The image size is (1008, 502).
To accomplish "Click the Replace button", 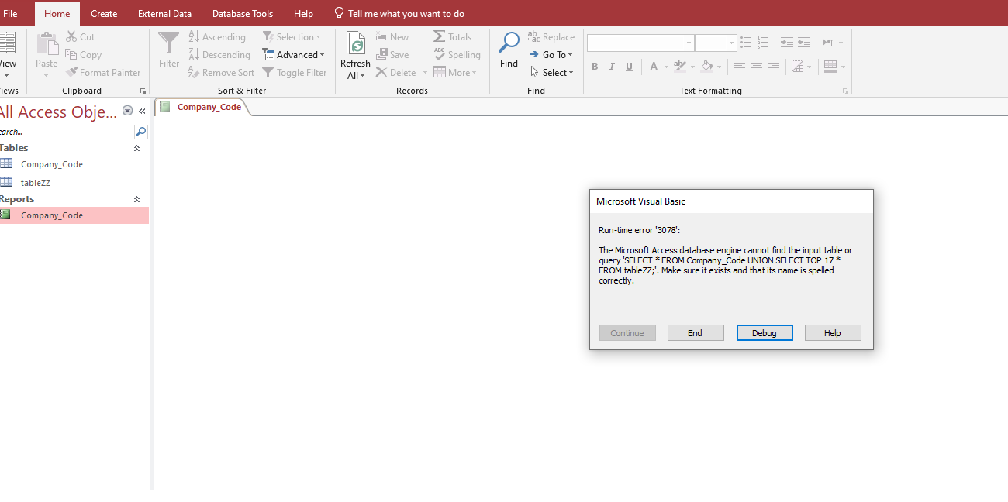I will [551, 37].
